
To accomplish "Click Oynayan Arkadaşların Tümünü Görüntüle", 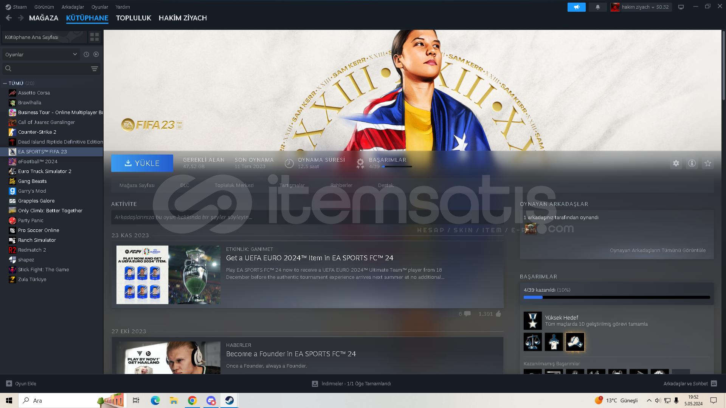I will (x=658, y=250).
